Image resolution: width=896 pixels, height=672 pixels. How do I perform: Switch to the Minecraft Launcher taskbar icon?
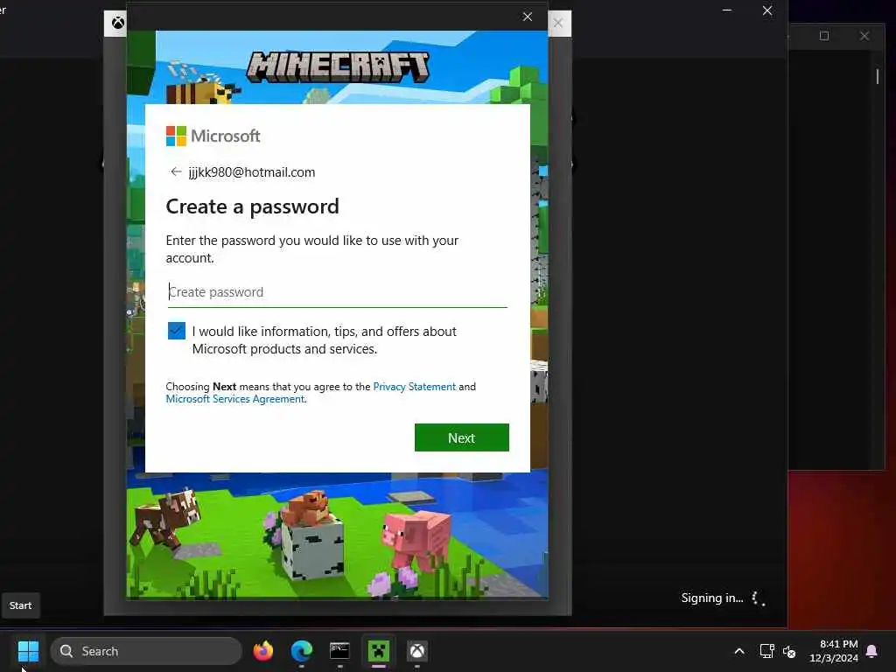[x=378, y=651]
